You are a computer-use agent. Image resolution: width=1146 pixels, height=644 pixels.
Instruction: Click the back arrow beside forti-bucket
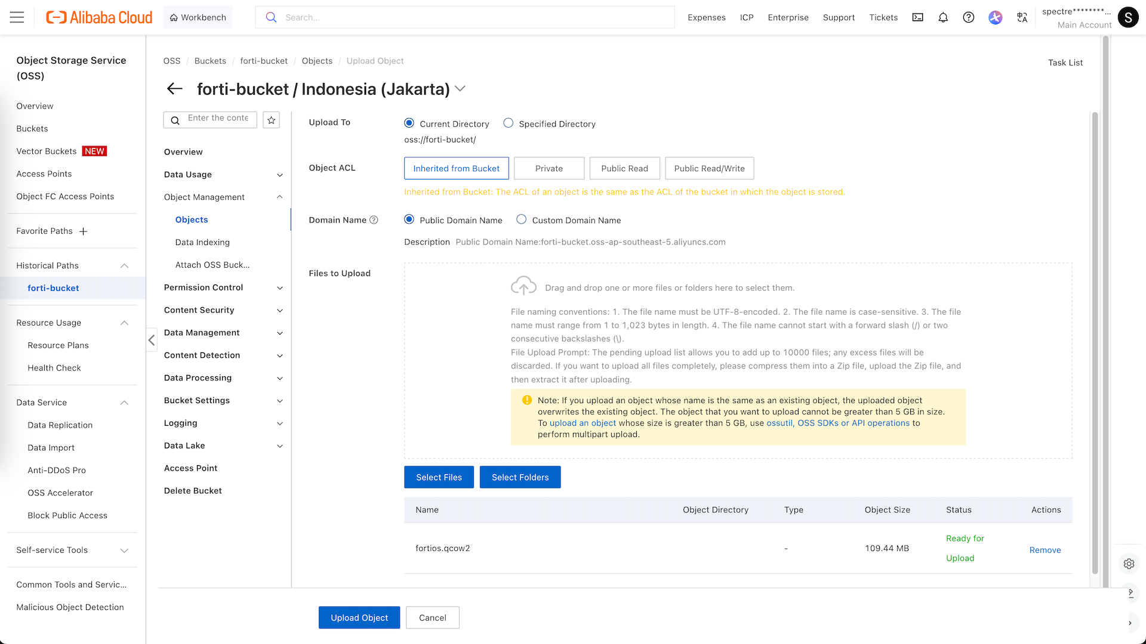[174, 89]
